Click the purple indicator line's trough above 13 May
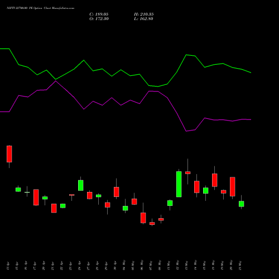The width and height of the screenshot is (279, 279). (186, 131)
